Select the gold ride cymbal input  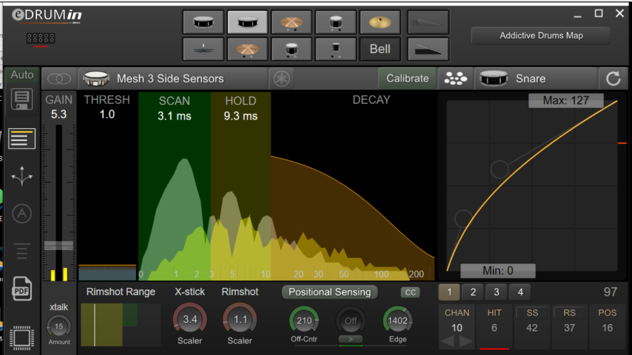tap(380, 22)
